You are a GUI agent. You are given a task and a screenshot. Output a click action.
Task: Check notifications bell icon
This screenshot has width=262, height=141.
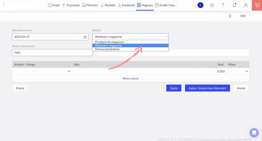coord(234,5)
